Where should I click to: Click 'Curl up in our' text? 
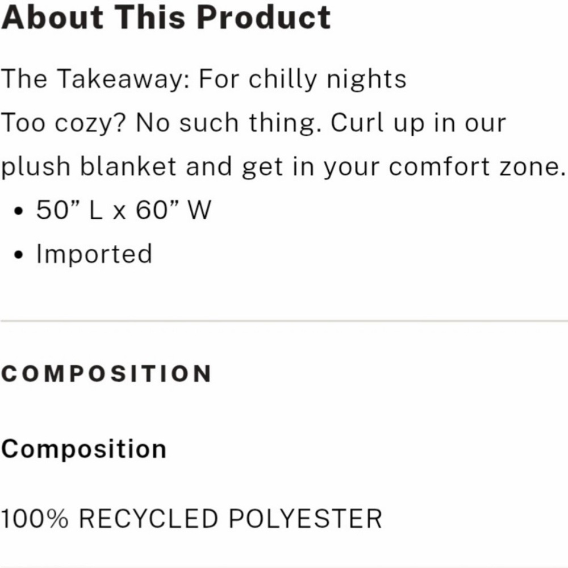click(x=419, y=123)
